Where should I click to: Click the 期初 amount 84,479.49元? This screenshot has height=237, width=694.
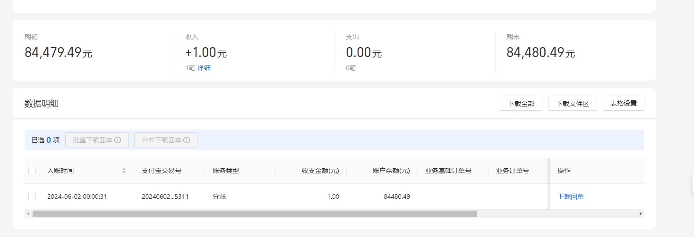pyautogui.click(x=59, y=53)
